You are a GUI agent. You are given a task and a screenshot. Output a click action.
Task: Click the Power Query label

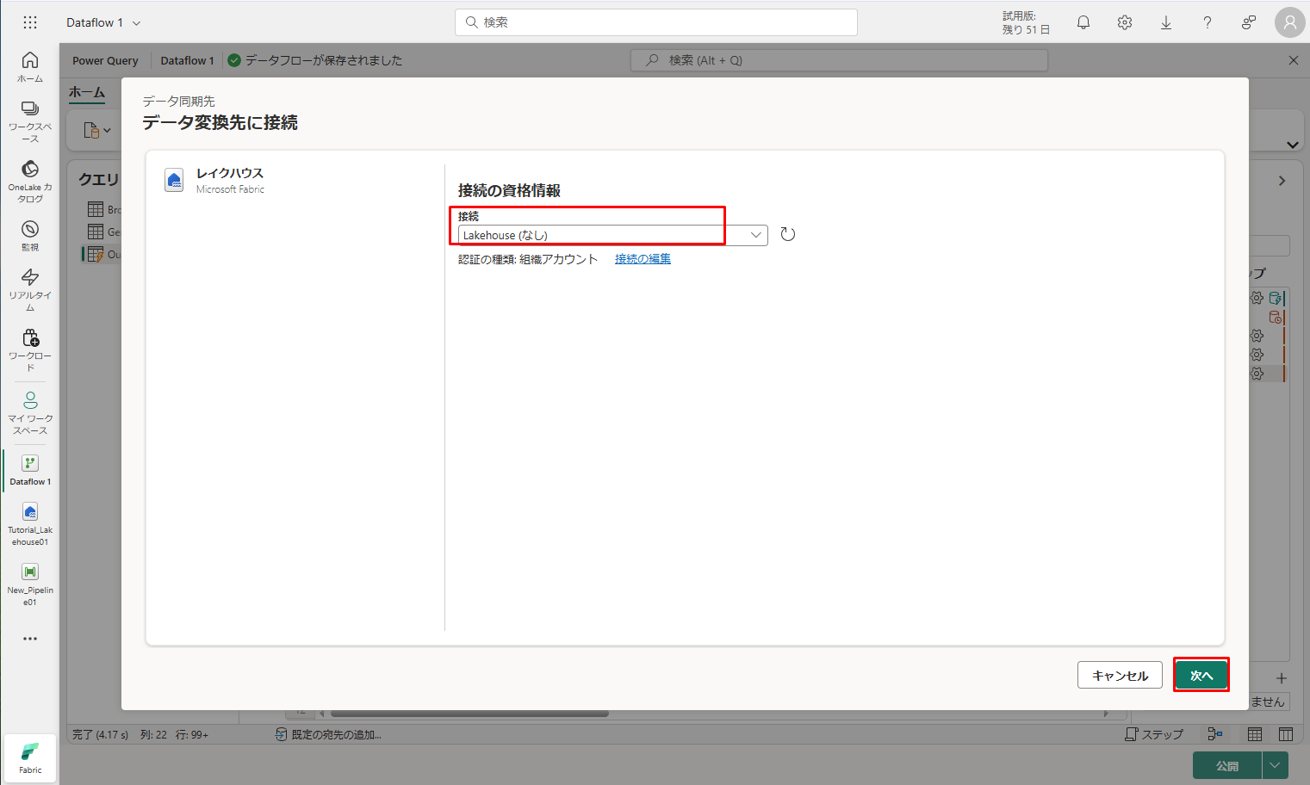click(105, 60)
